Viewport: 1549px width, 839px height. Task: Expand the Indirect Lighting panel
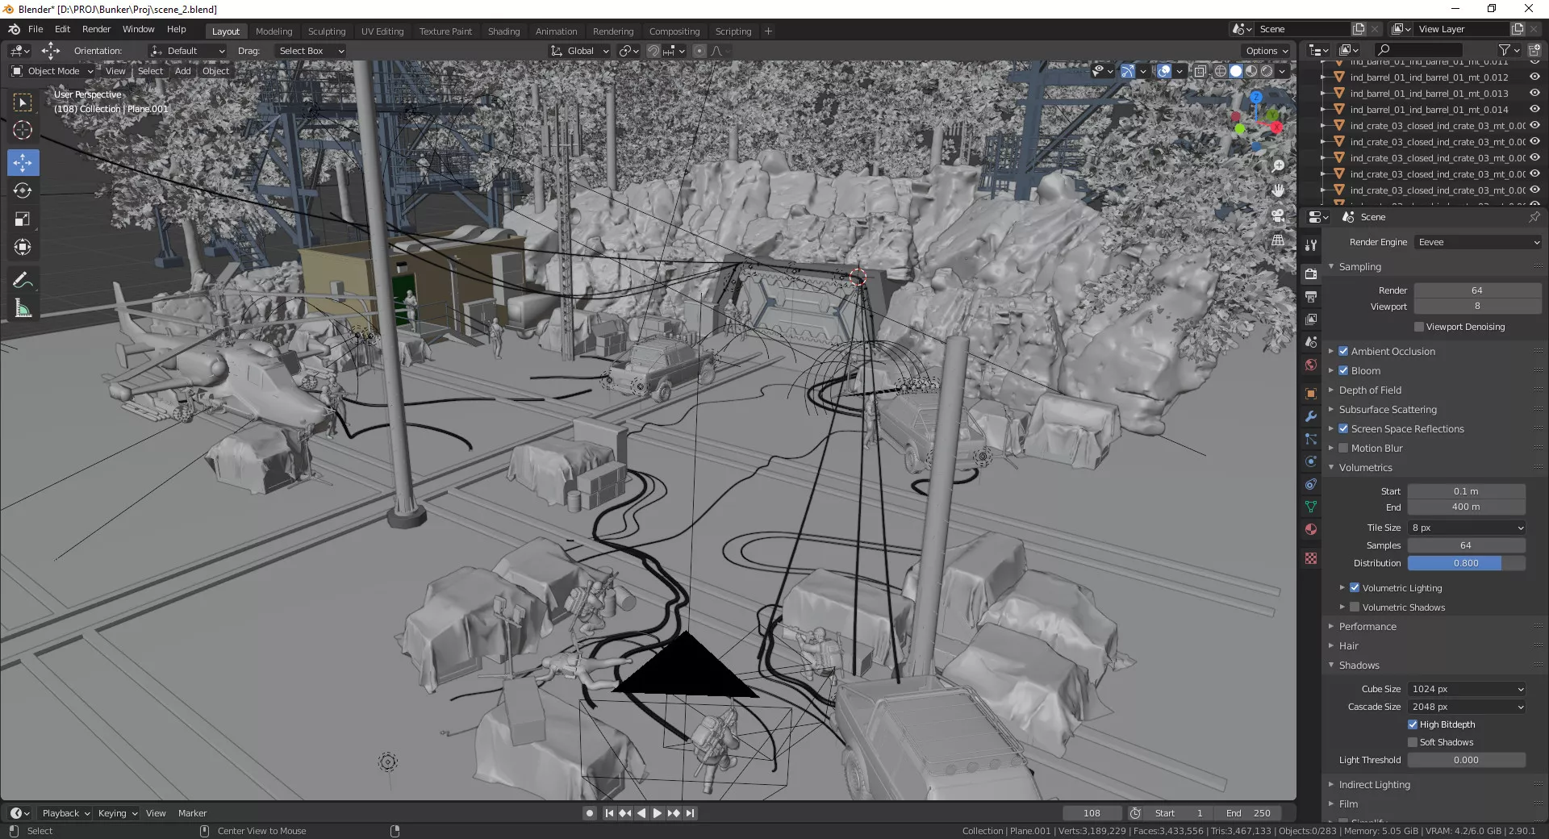(x=1374, y=785)
